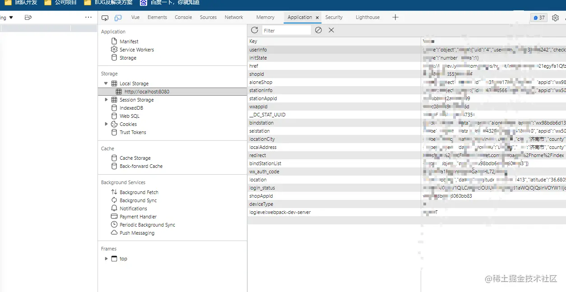Click the Periodic Background Sync clock icon

pyautogui.click(x=114, y=224)
